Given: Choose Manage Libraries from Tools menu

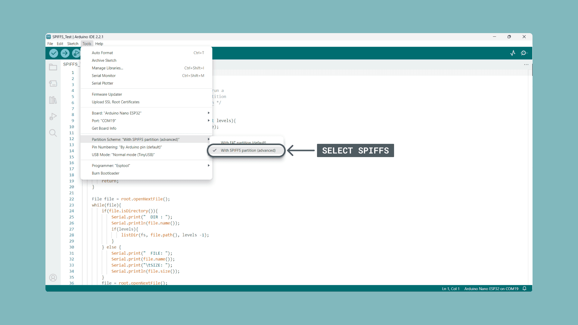Looking at the screenshot, I should [107, 68].
